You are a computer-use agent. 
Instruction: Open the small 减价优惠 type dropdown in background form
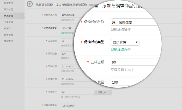[x=68, y=28]
